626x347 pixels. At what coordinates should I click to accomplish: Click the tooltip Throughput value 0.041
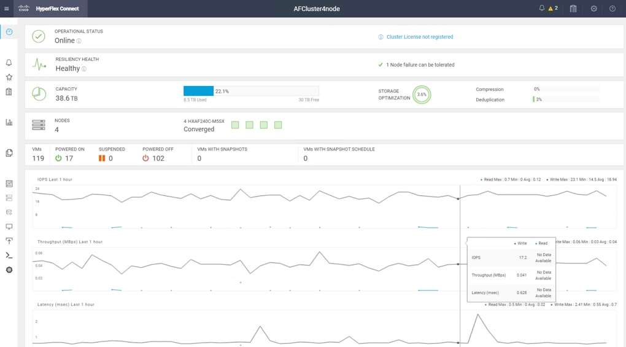tap(522, 275)
